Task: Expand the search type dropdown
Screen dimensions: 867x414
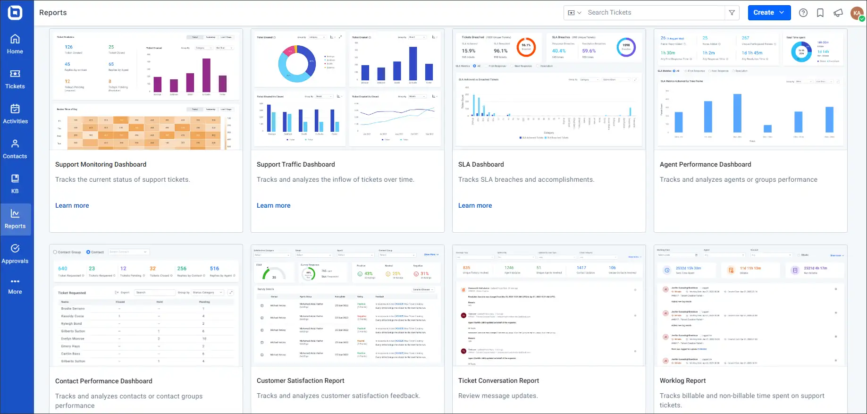Action: click(574, 13)
